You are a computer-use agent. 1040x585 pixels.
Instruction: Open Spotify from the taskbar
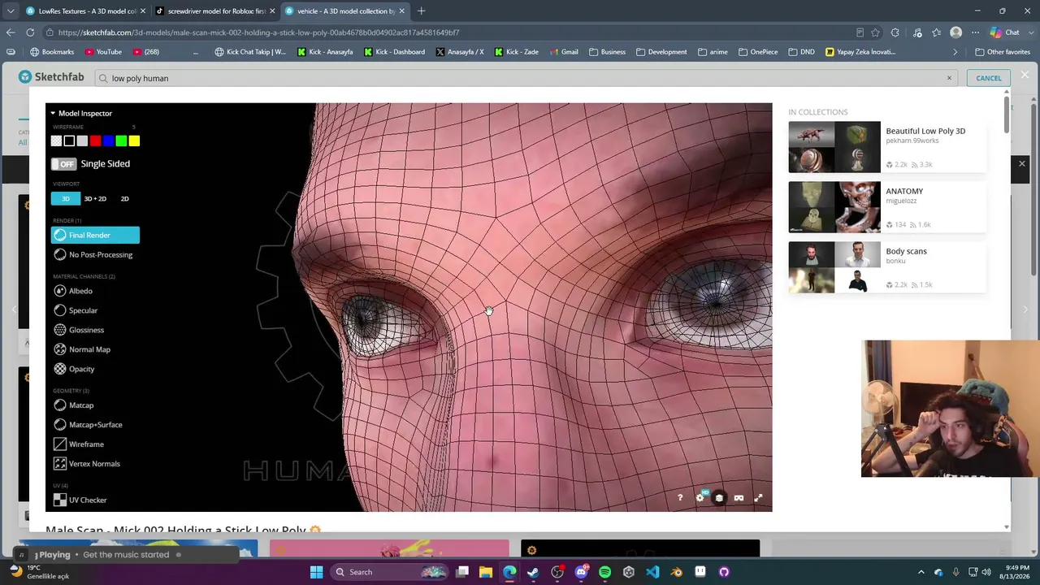click(604, 572)
